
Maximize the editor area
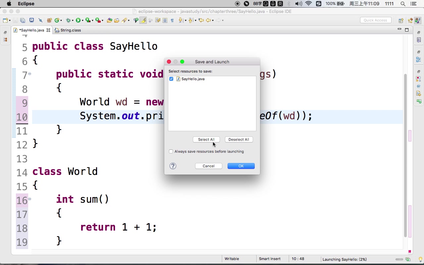(x=407, y=30)
